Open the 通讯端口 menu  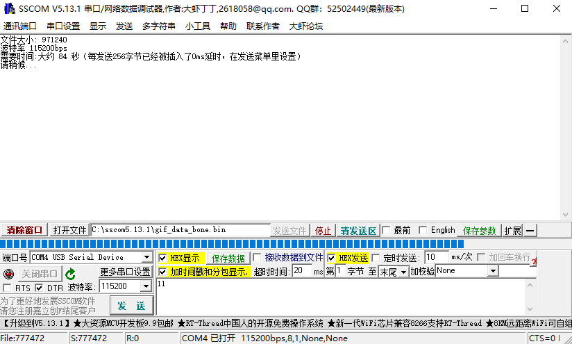[19, 26]
